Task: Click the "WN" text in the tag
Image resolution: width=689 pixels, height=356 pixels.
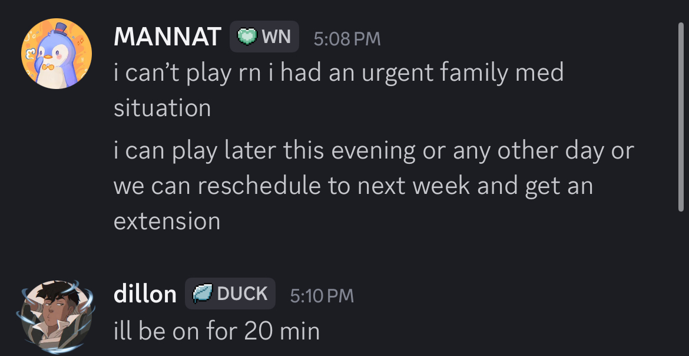Action: [276, 37]
